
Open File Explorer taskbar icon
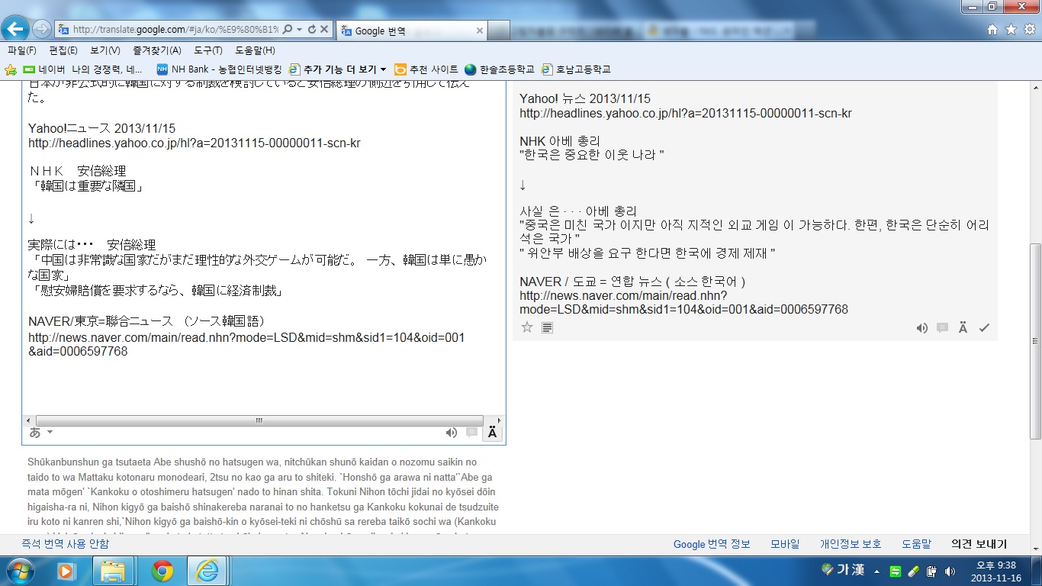click(x=114, y=571)
